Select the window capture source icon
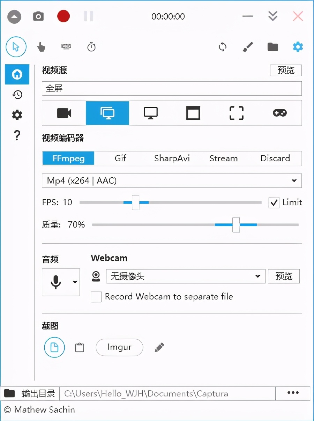The image size is (314, 421). pyautogui.click(x=193, y=113)
